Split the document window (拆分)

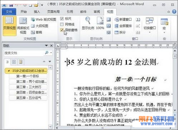pos(120,32)
